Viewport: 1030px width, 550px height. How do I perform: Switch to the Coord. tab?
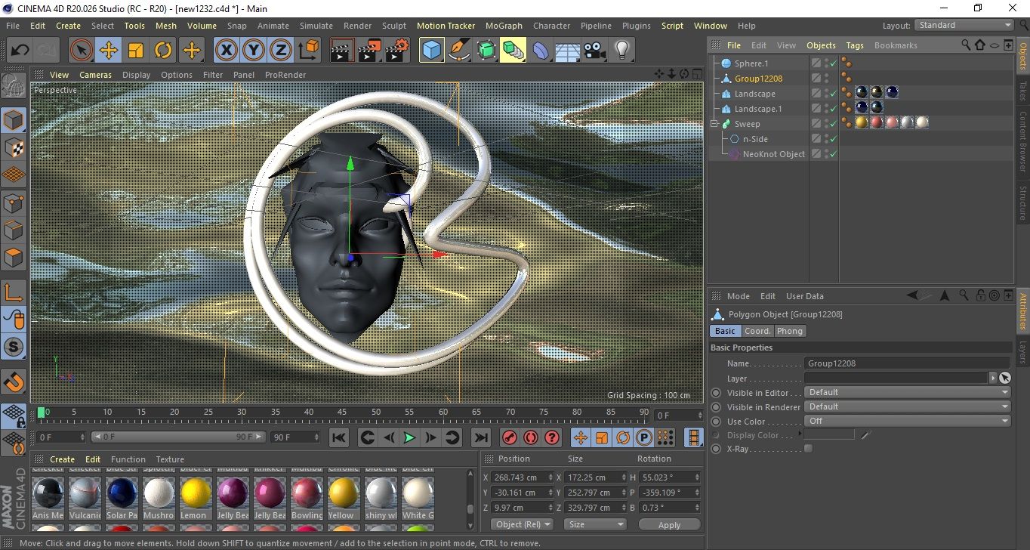(x=757, y=331)
